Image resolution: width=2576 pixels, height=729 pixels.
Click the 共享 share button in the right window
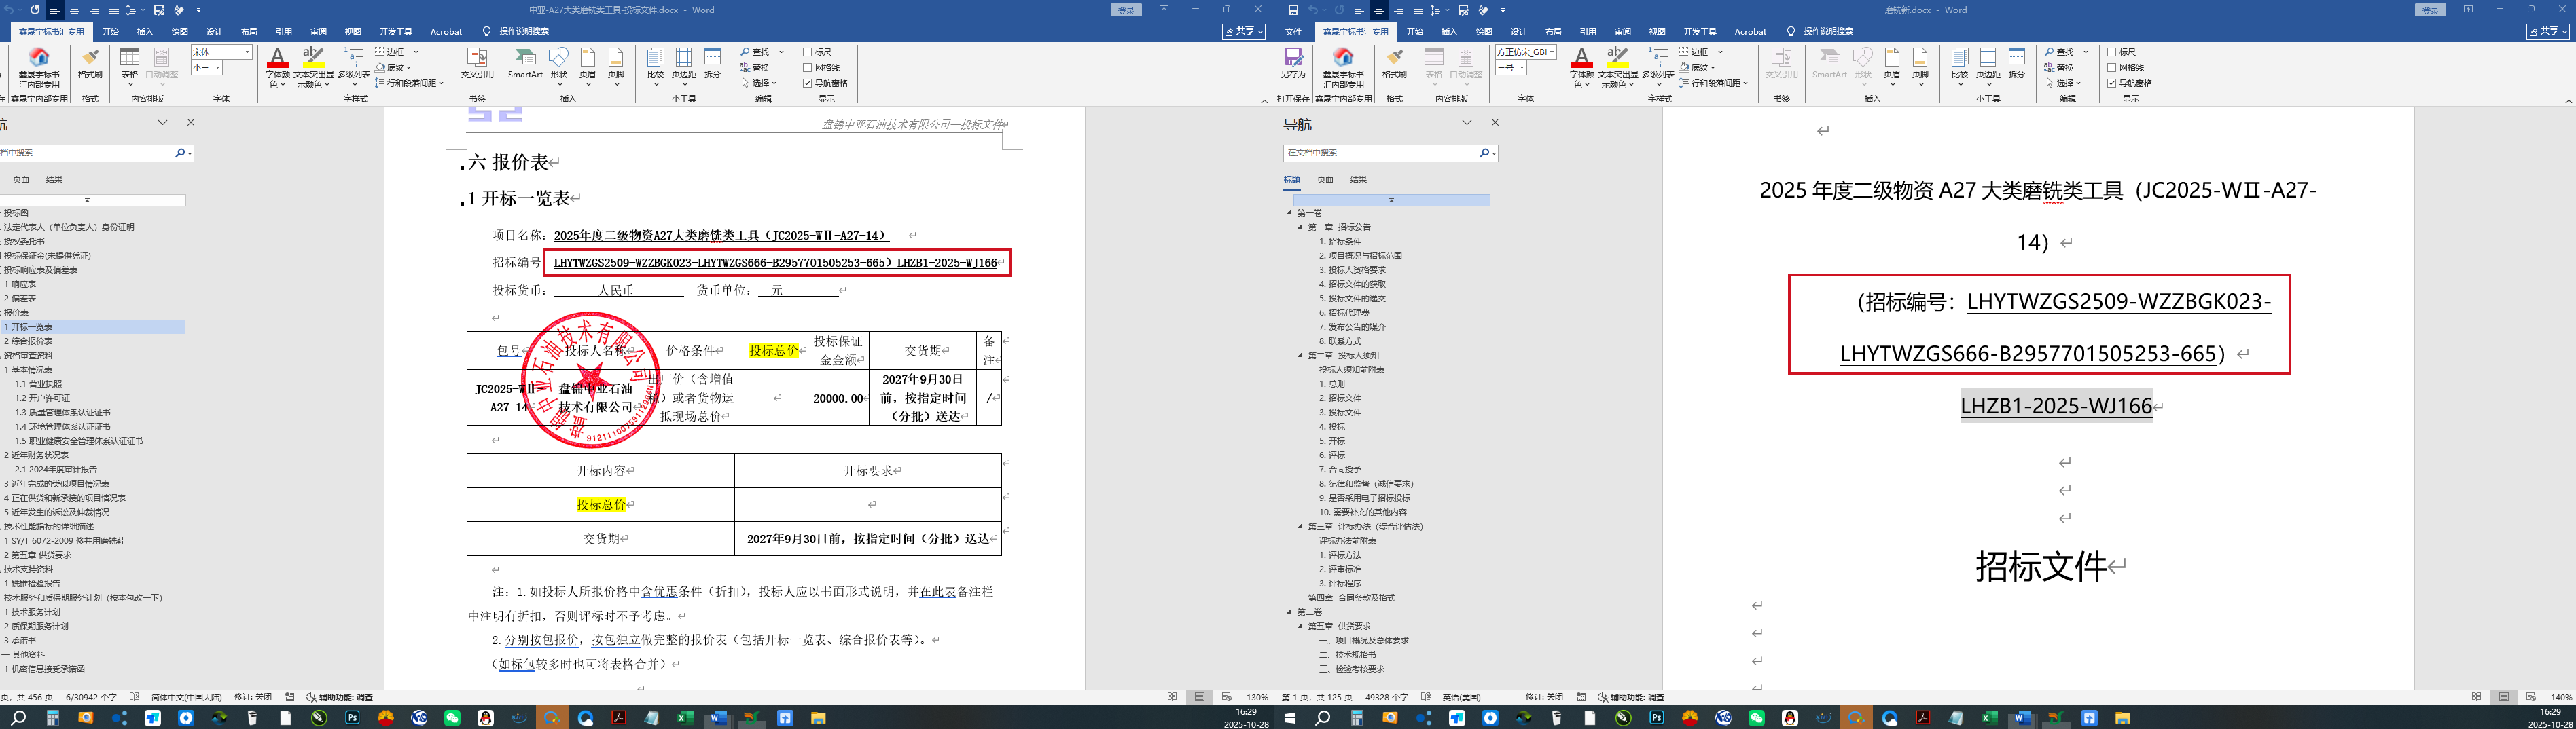pyautogui.click(x=2547, y=32)
